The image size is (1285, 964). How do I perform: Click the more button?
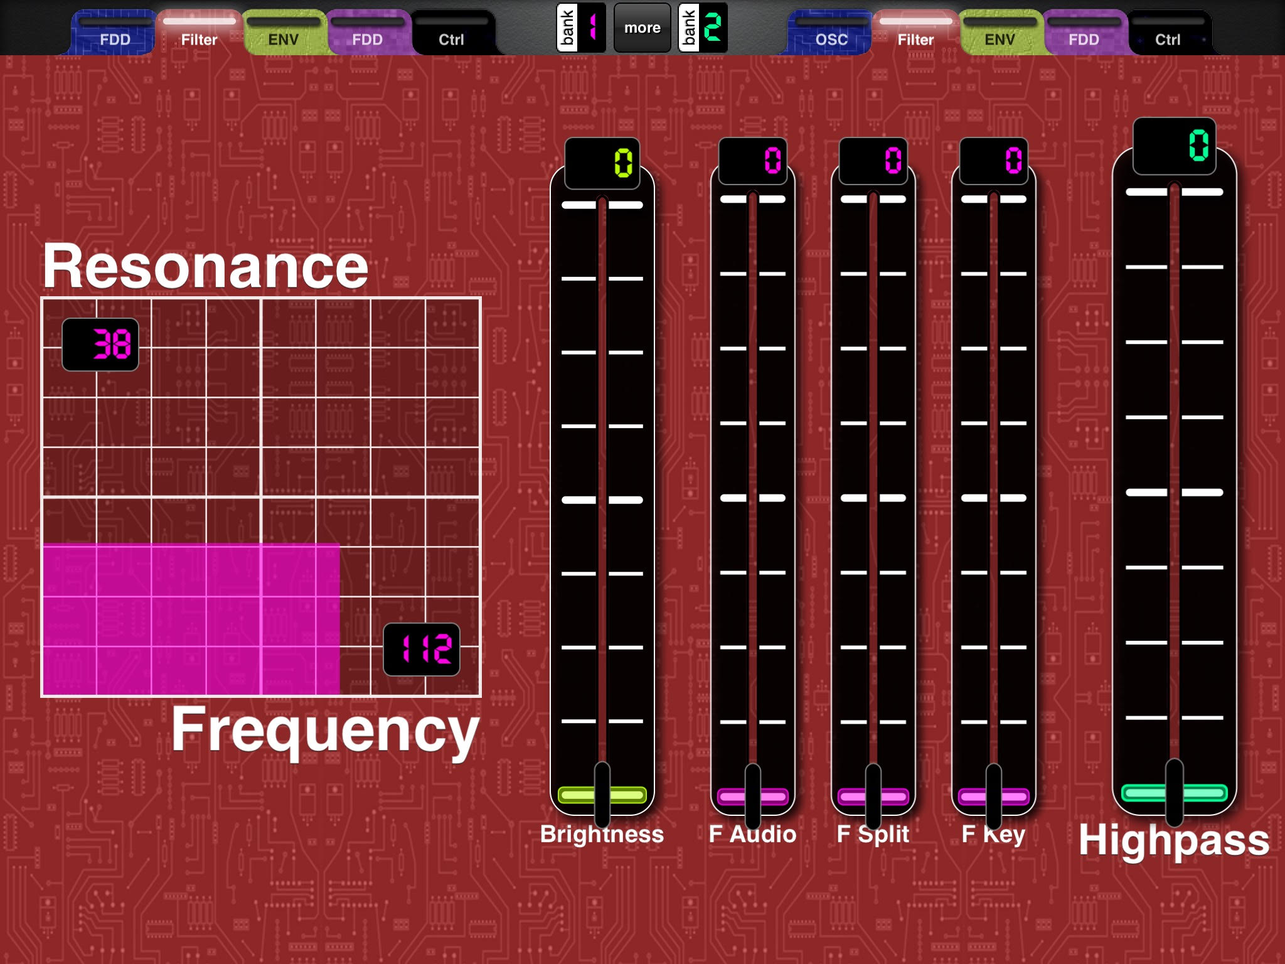coord(642,28)
